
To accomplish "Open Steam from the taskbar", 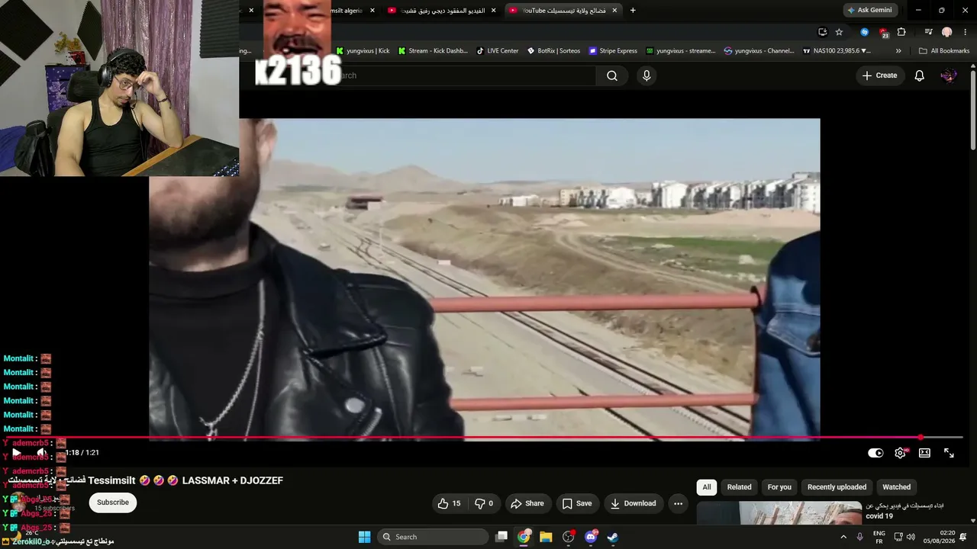I will 612,537.
